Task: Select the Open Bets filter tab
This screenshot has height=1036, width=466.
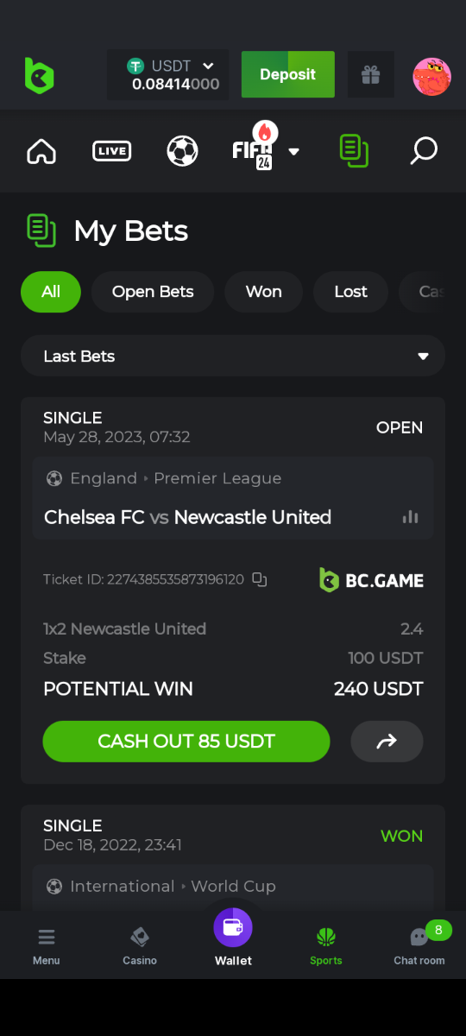Action: pyautogui.click(x=153, y=292)
